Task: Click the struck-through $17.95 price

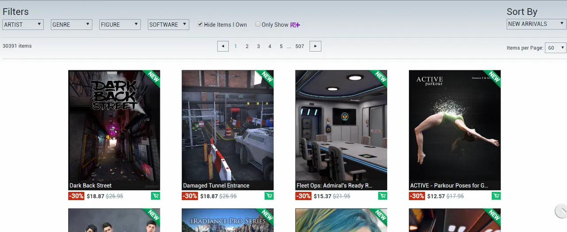Action: point(455,196)
